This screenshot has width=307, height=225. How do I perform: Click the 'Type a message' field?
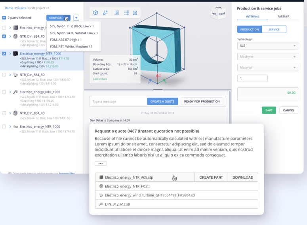tap(118, 101)
